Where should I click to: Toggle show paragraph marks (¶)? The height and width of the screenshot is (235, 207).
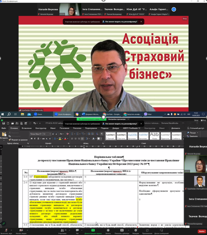point(102,134)
